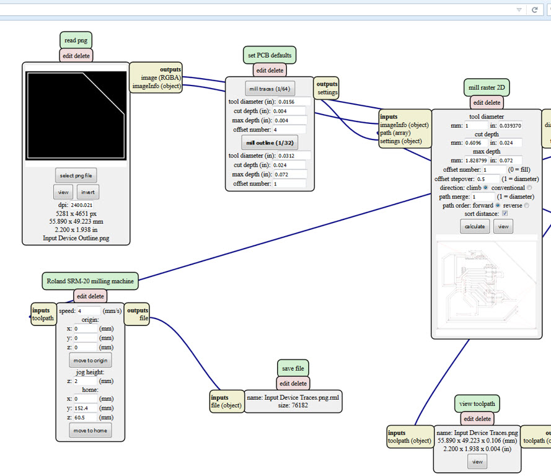This screenshot has height=476, width=551.
Task: Click view button in view toolpath module
Action: [477, 462]
